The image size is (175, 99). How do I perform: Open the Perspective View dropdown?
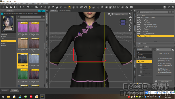click(120, 14)
